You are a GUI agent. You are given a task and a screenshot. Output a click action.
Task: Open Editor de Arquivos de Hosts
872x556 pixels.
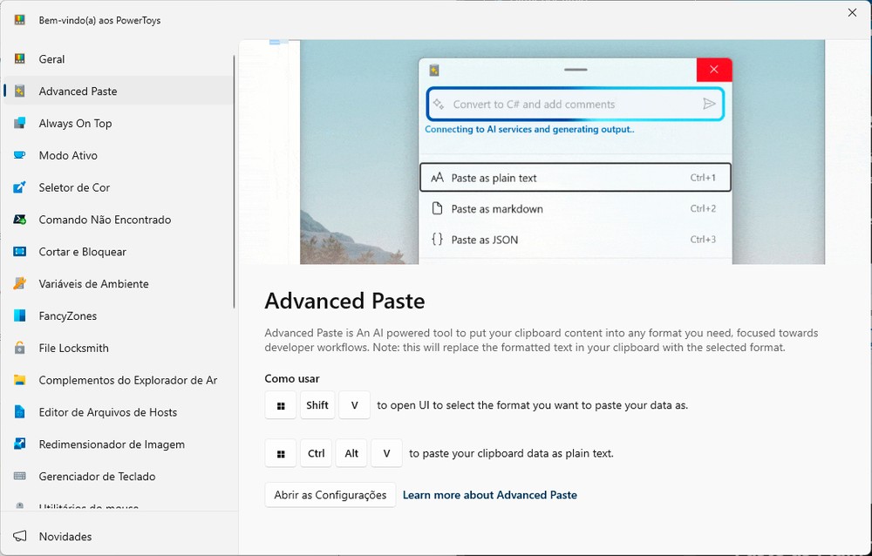coord(118,412)
